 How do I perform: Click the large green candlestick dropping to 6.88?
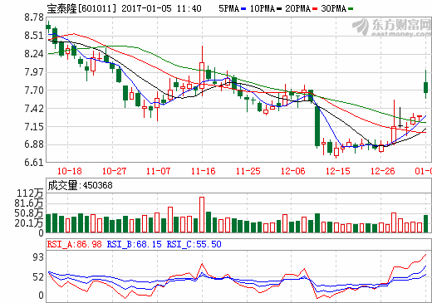click(317, 126)
